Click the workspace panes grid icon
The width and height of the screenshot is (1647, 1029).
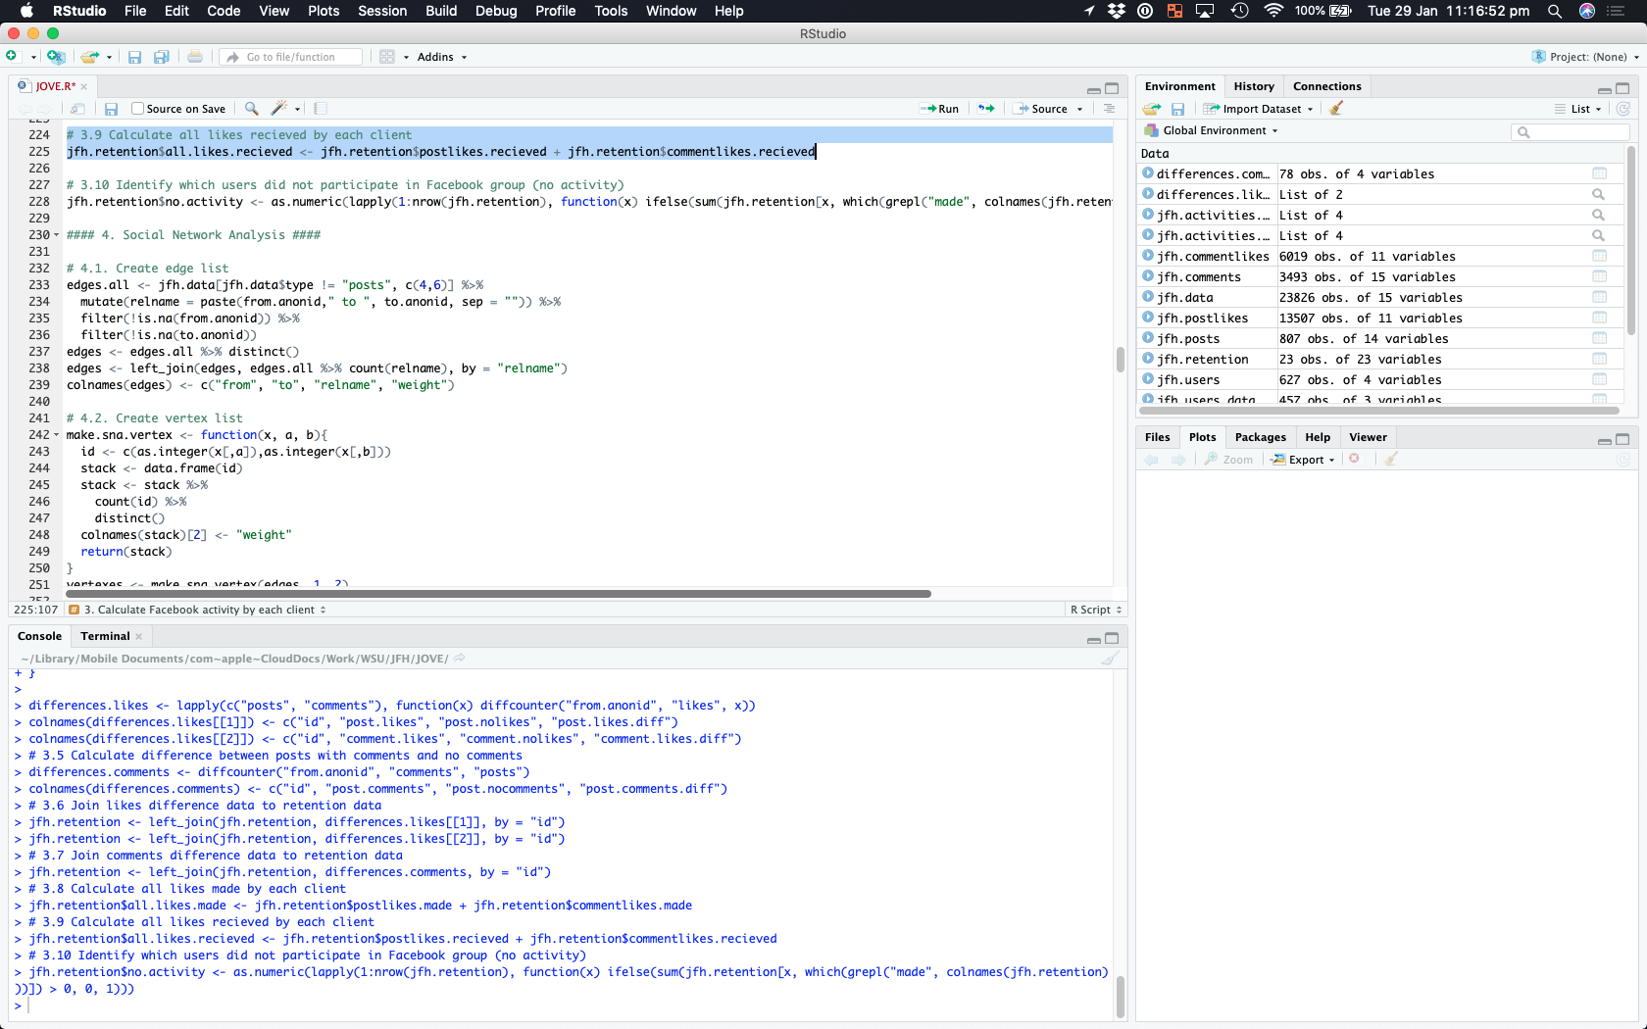[x=387, y=57]
